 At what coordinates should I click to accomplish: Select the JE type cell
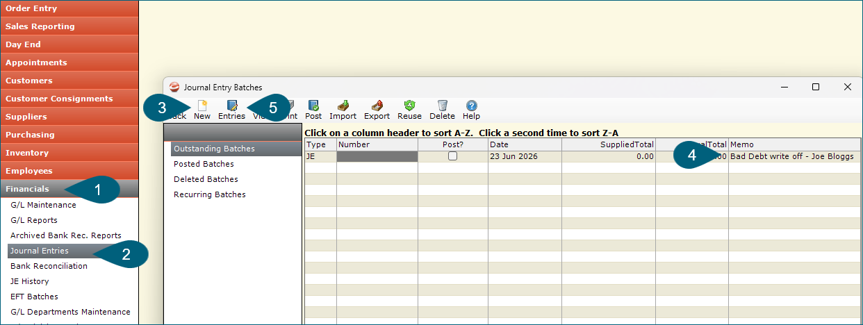(x=321, y=156)
